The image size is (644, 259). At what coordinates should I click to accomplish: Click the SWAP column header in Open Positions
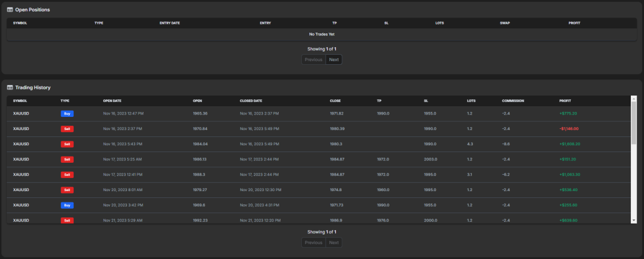point(504,23)
